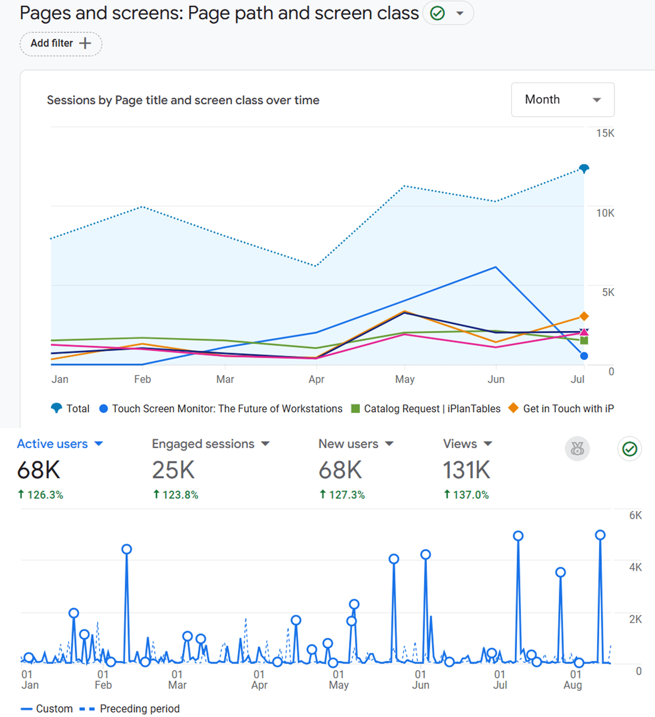Toggle the Total series in the legend

click(x=70, y=408)
